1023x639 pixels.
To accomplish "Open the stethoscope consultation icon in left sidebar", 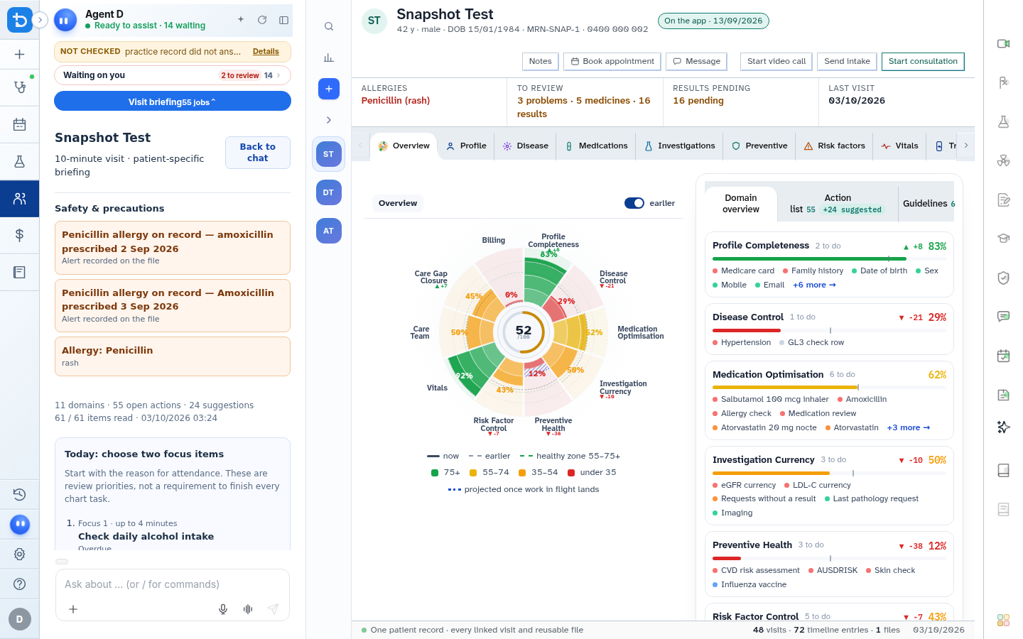I will pos(20,87).
